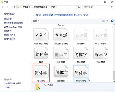Click the fonts folder icon in address bar
The height and width of the screenshot is (92, 115).
(18, 7)
